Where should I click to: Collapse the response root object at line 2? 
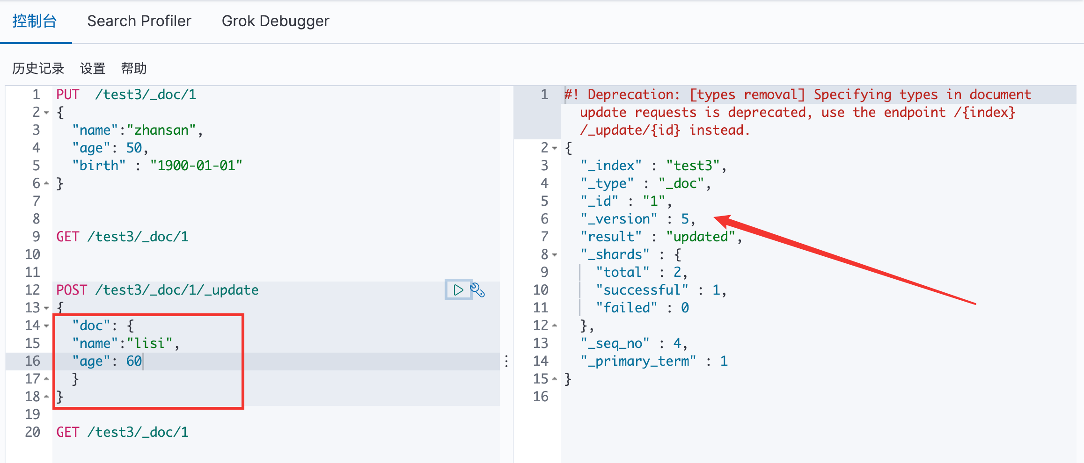pos(555,148)
